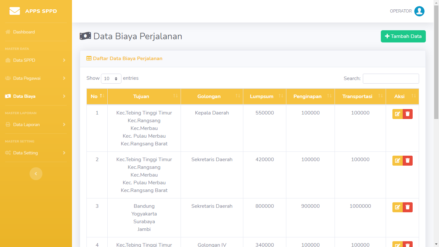Sort table by Transportasi column
Image resolution: width=439 pixels, height=247 pixels.
[360, 96]
